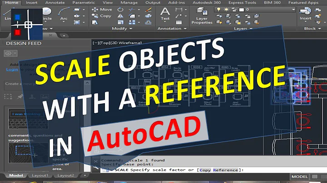Image resolution: width=327 pixels, height=183 pixels.
Task: Toggle layer 0 lock padlock icon
Action: point(234,10)
